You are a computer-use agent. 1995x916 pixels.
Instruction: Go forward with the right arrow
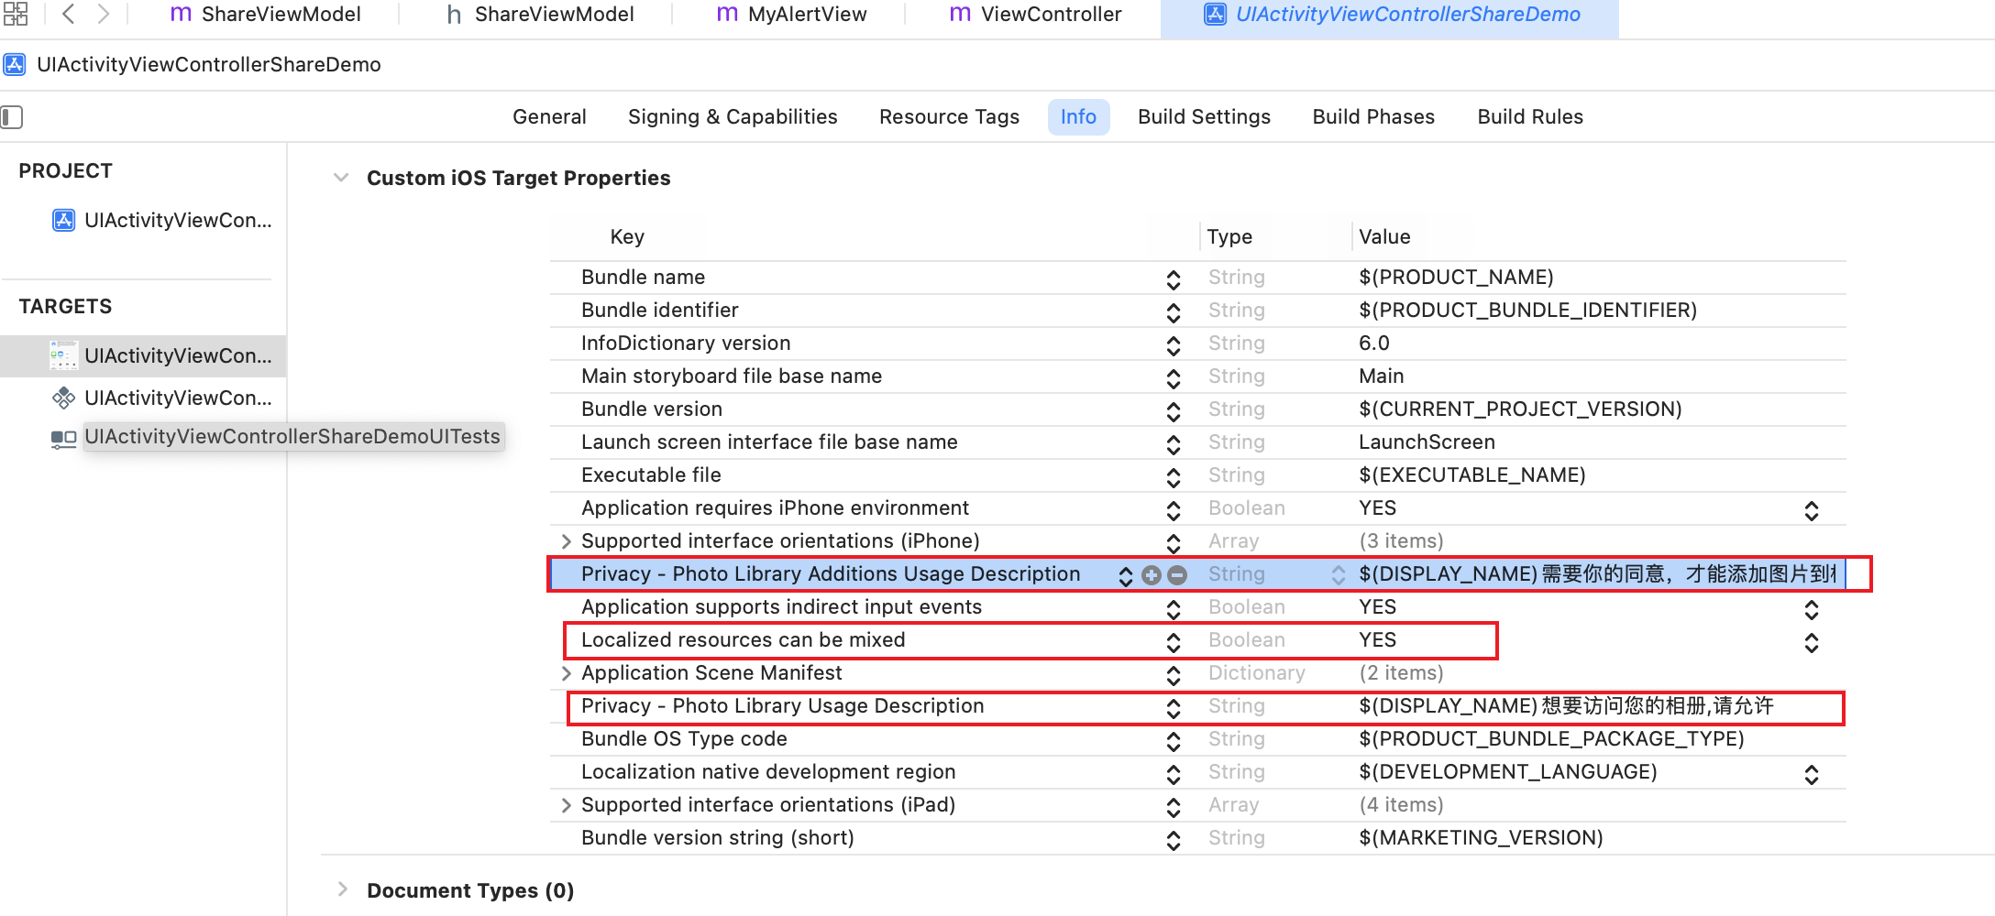103,14
